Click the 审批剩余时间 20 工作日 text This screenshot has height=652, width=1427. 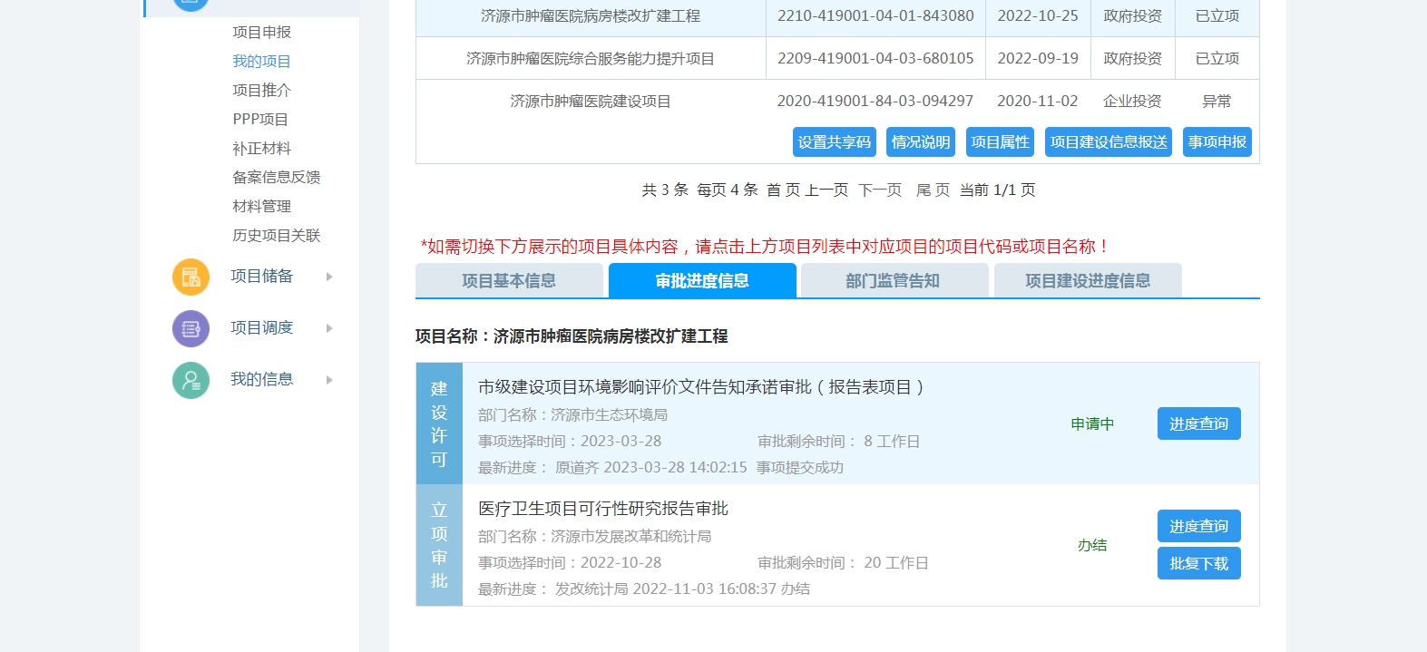point(843,563)
